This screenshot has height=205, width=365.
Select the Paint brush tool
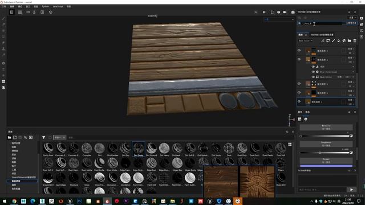(3, 18)
